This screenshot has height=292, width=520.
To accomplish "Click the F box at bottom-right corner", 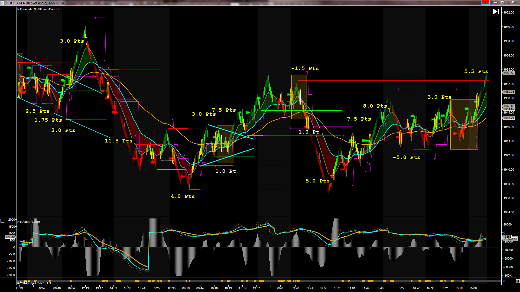I will (518, 281).
